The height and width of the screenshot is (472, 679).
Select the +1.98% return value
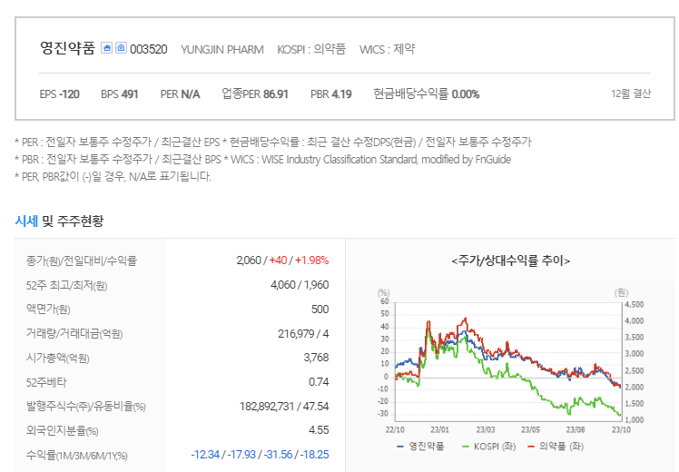click(311, 261)
